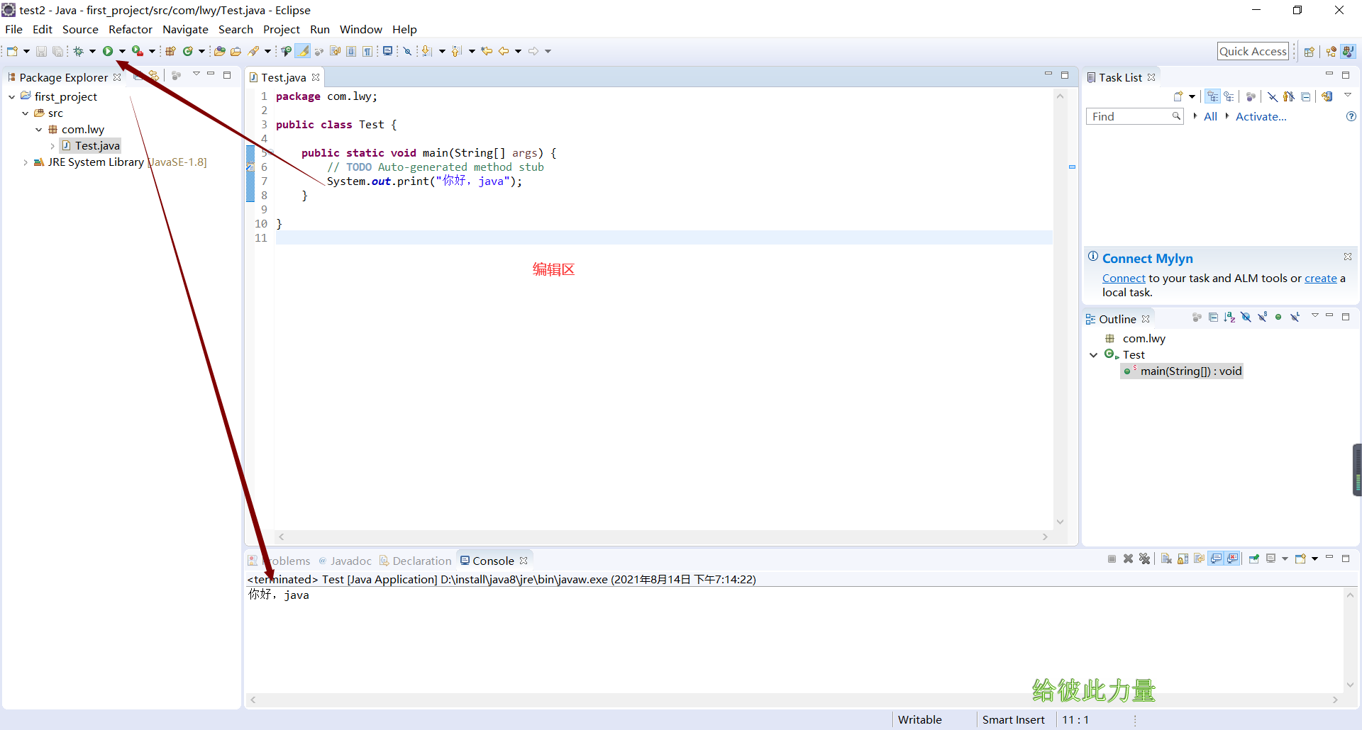This screenshot has width=1362, height=730.
Task: Collapse the first_project tree node
Action: click(12, 97)
